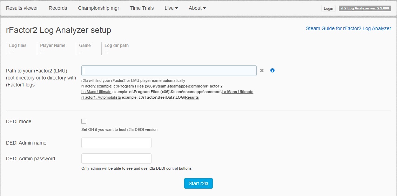Select the Log files setup step
Viewport: 397px width, 196px height.
click(x=18, y=49)
